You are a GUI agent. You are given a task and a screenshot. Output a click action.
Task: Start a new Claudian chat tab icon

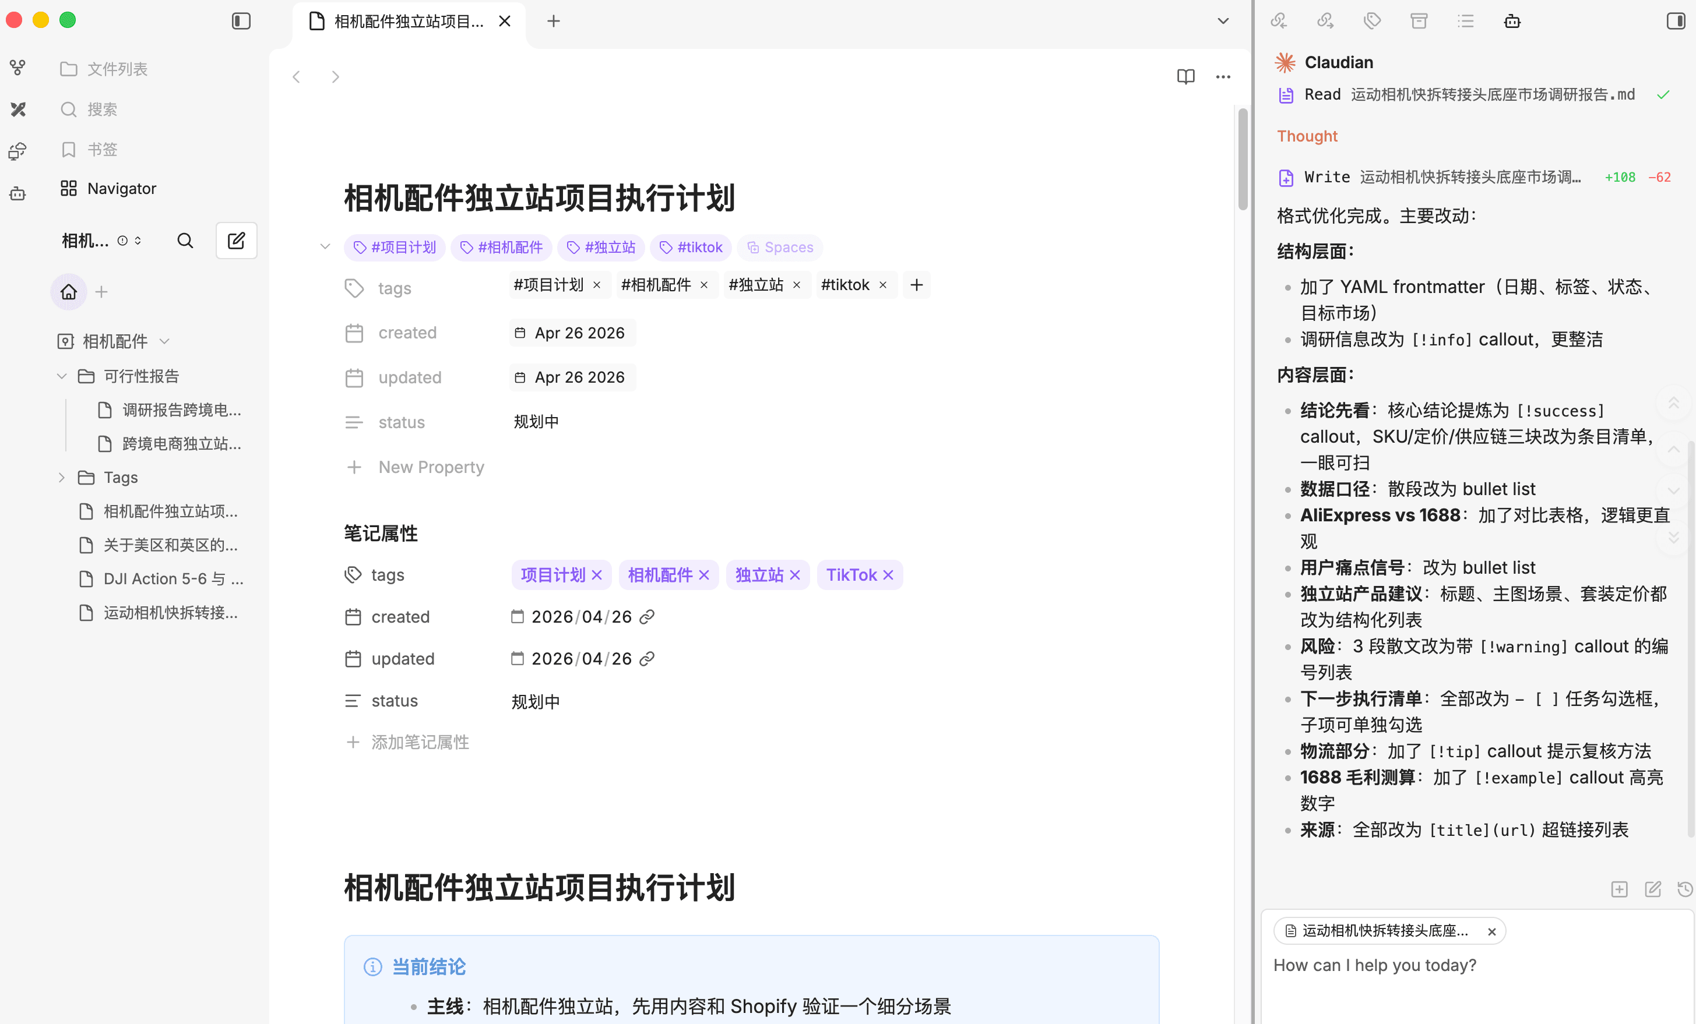(1620, 889)
